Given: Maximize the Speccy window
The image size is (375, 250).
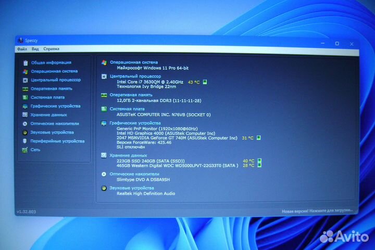Looking at the screenshot, I should point(337,43).
